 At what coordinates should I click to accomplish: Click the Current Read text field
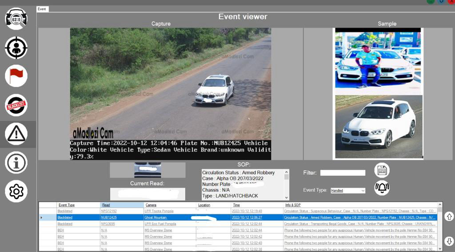pos(148,194)
